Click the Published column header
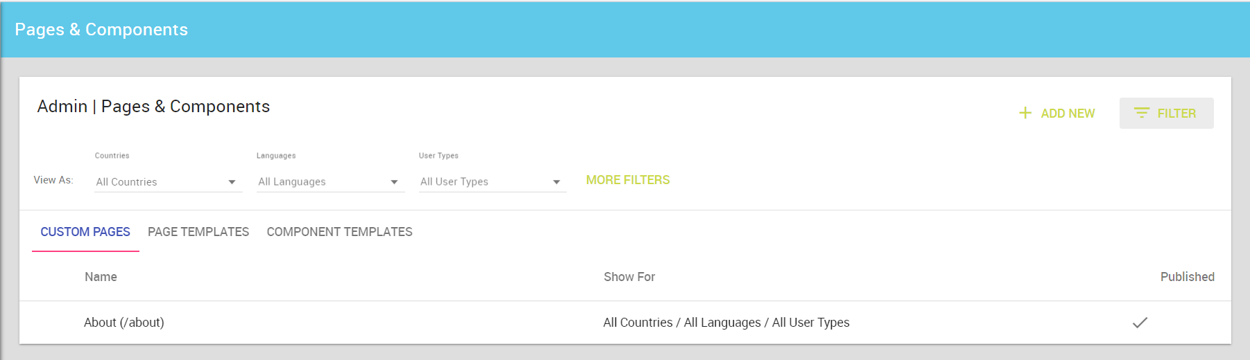This screenshot has width=1250, height=360. pyautogui.click(x=1188, y=277)
